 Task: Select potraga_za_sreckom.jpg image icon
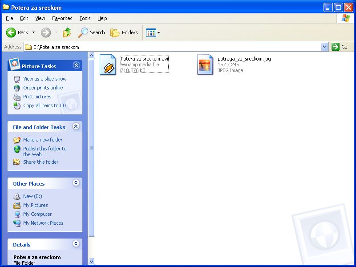pyautogui.click(x=205, y=65)
